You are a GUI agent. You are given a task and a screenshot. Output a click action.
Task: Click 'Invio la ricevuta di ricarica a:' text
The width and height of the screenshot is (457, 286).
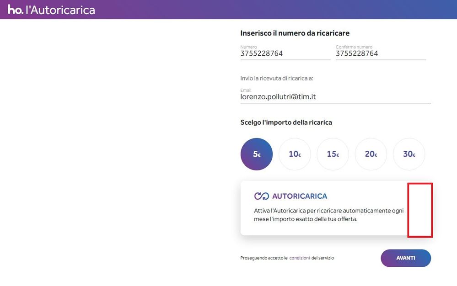click(x=277, y=78)
